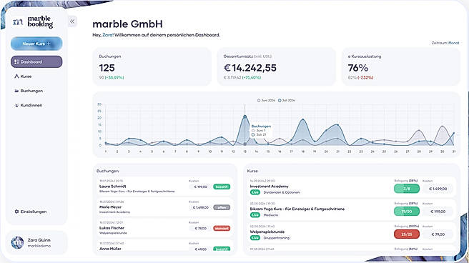Click the marble booking logo

tap(33, 22)
